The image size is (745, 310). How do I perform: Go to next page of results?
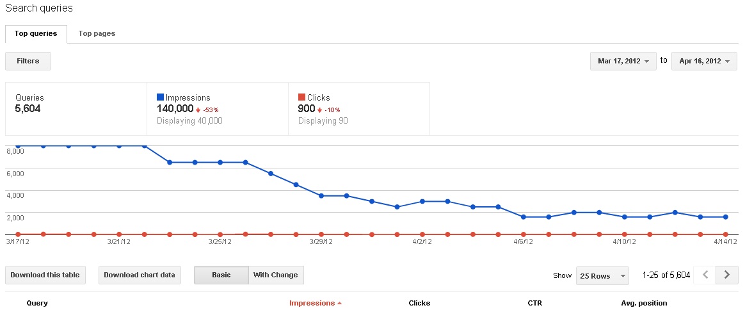(x=726, y=275)
